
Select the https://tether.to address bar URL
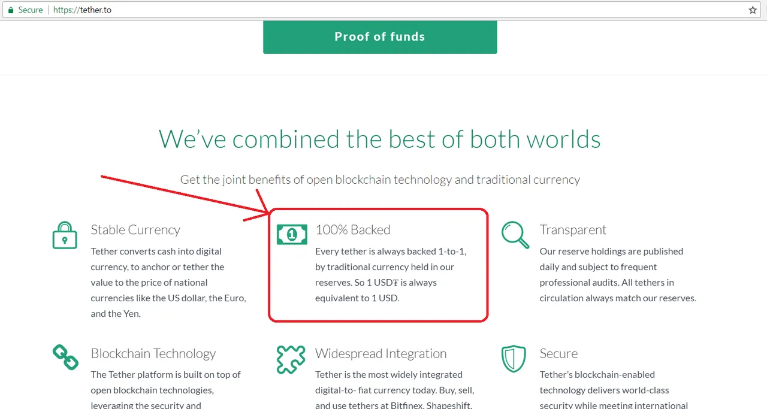[x=82, y=10]
